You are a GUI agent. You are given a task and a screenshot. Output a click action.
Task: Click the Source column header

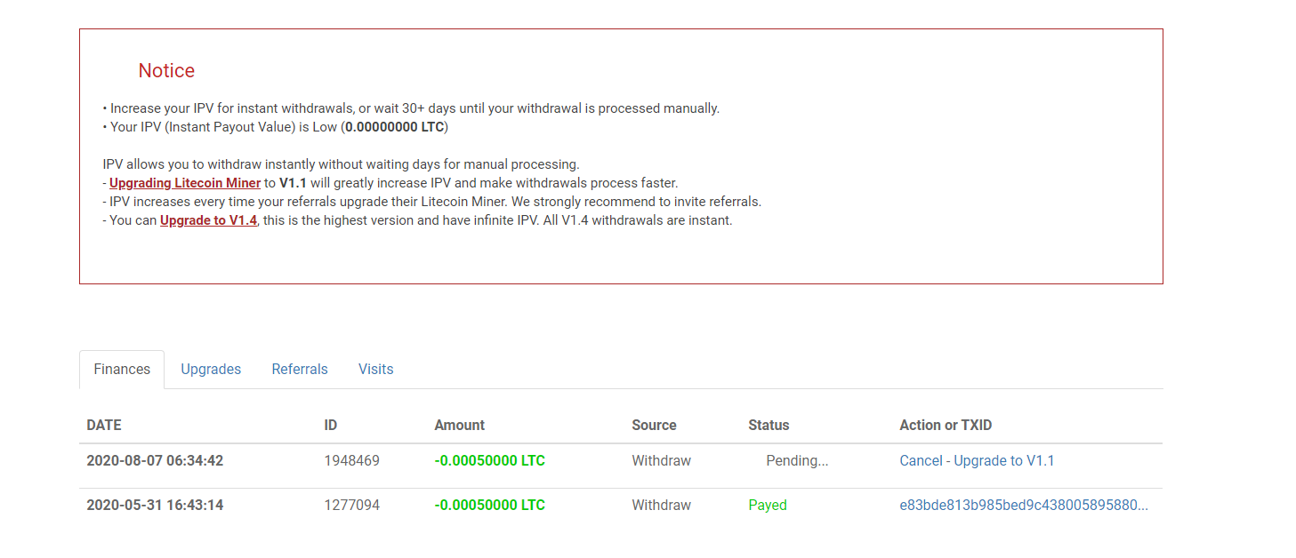point(654,426)
